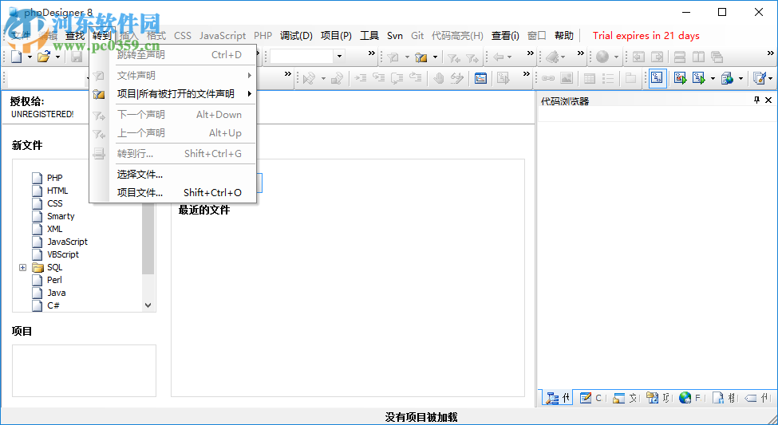Open the 调试(D) menu
Image resolution: width=778 pixels, height=425 pixels.
(x=296, y=36)
